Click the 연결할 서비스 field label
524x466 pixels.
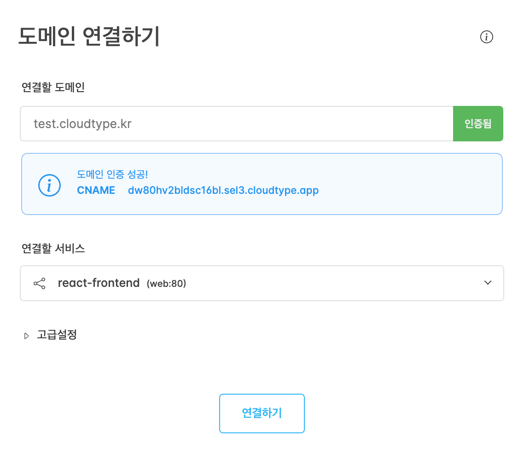[x=53, y=248]
